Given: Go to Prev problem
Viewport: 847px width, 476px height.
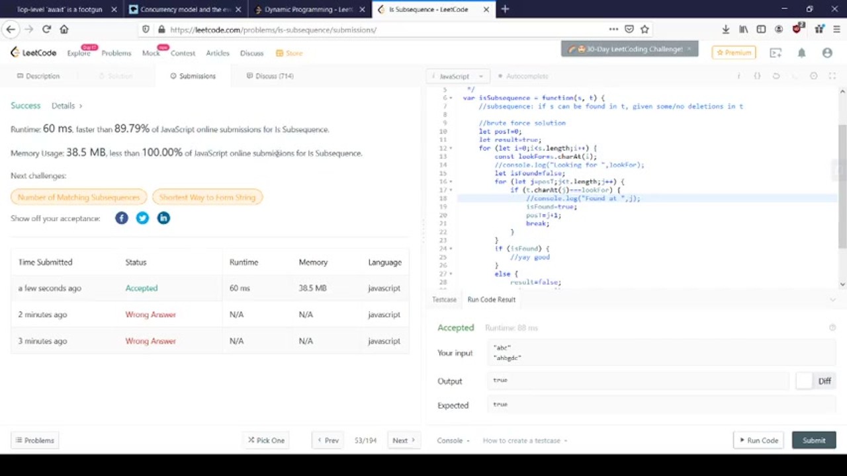Looking at the screenshot, I should [328, 440].
